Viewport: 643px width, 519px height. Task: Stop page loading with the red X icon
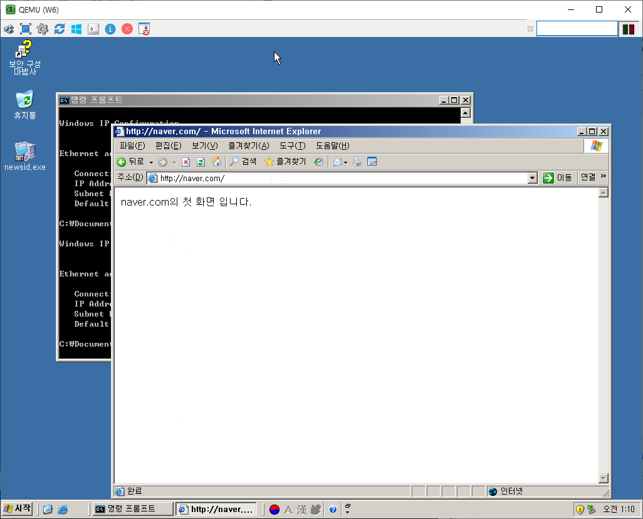186,162
